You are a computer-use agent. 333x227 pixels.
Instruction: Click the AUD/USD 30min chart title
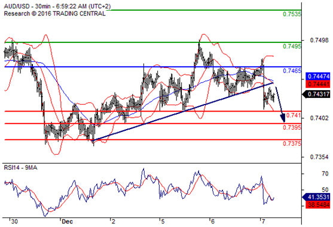click(x=57, y=7)
